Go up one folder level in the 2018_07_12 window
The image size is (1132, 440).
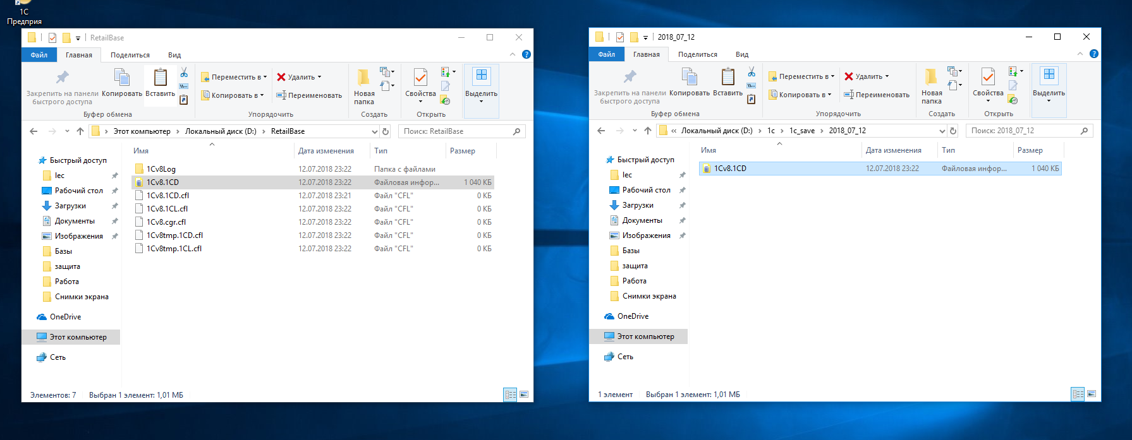[647, 131]
